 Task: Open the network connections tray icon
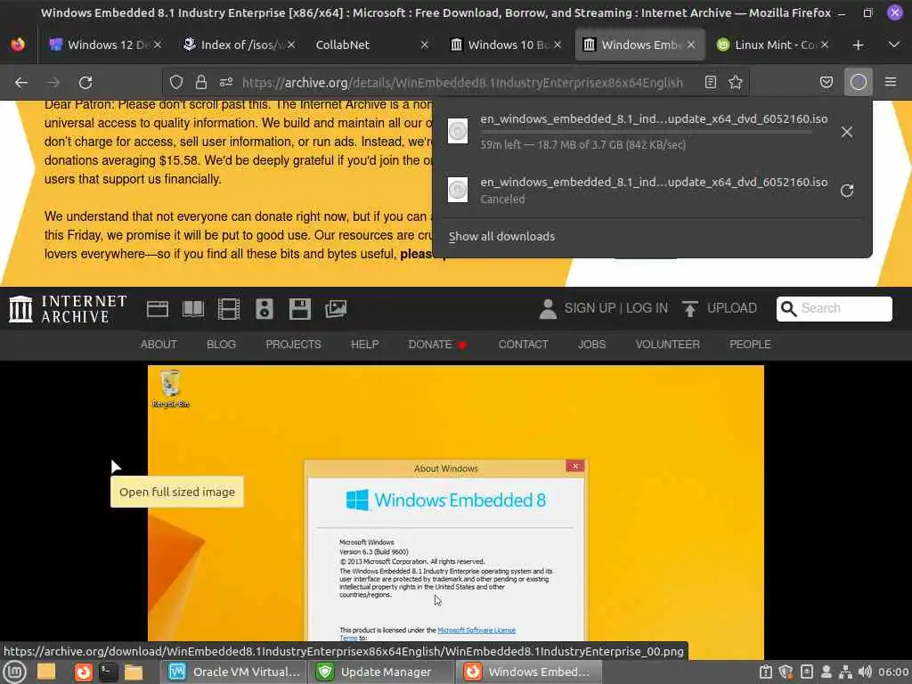click(846, 672)
